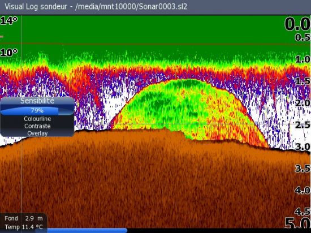Screen dimensions: 311x233
Task: Click the 2.5 depth scale marker
Action: [303, 125]
